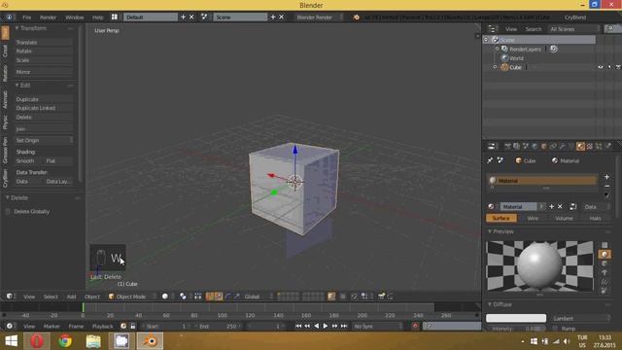Screen dimensions: 622x350
Task: Click the Duplicate Linked button
Action: (x=44, y=108)
